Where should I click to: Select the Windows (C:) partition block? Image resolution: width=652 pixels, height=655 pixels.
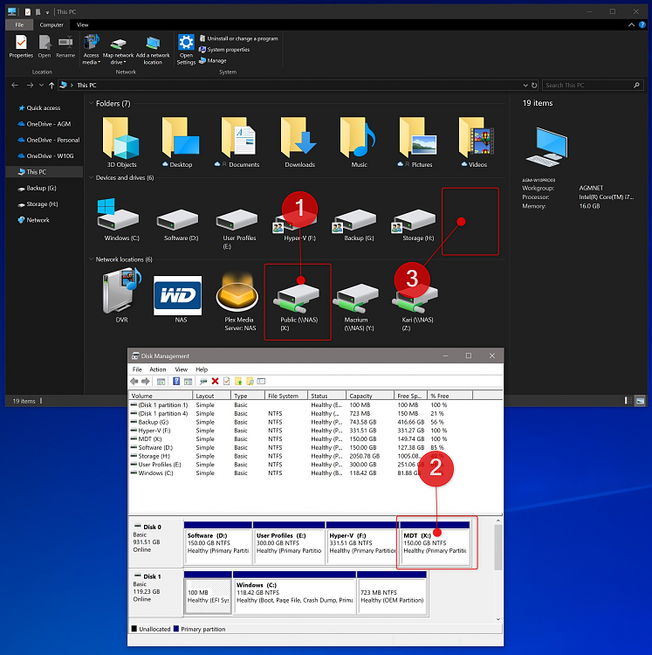(x=295, y=592)
